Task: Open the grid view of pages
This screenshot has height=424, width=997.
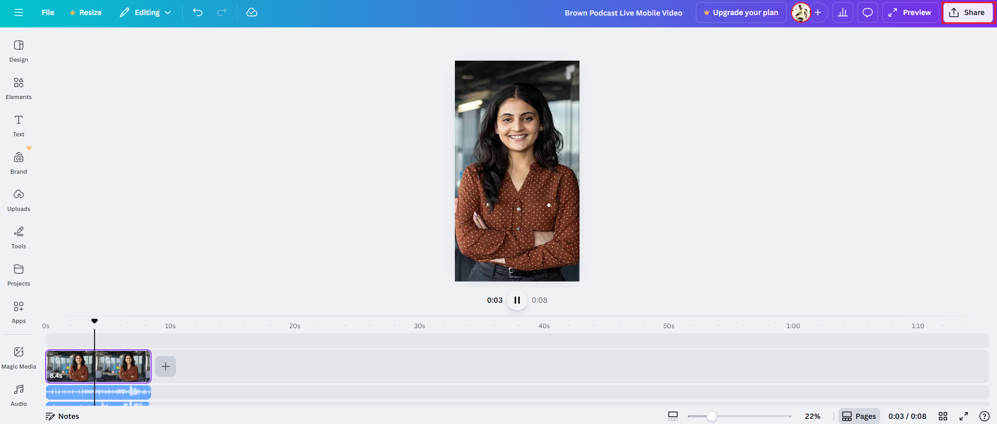Action: 943,416
